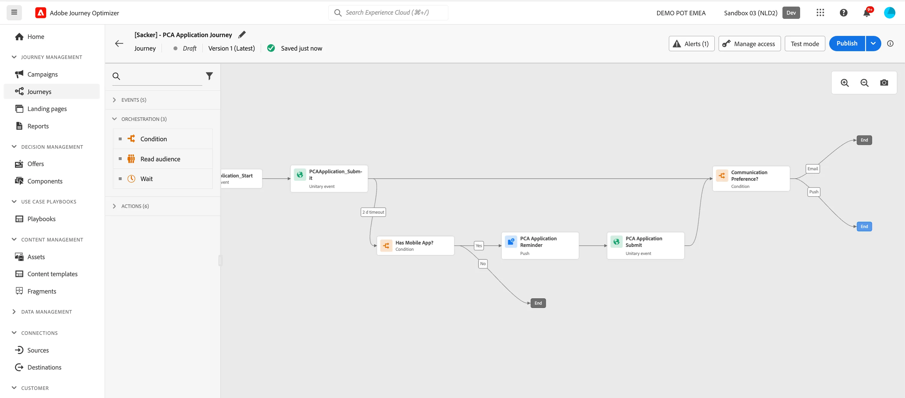Select the Communication Preference? condition node

pos(751,179)
